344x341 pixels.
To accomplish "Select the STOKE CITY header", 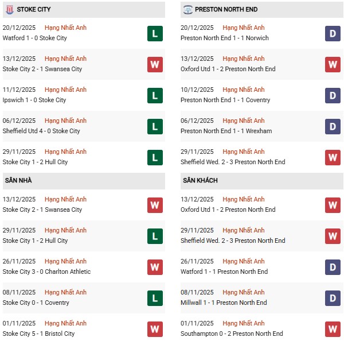I will 33,10.
